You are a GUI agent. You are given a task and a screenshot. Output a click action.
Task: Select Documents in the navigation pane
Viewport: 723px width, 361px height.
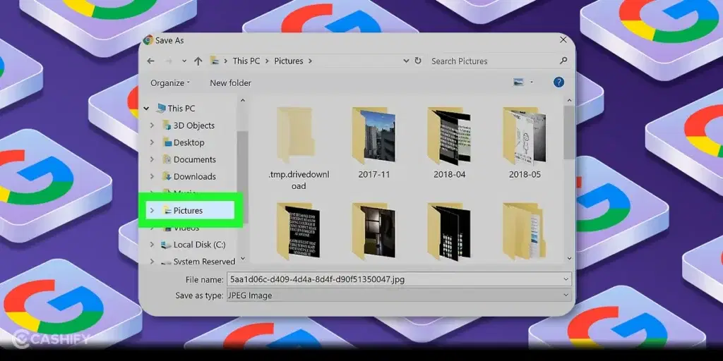click(195, 159)
